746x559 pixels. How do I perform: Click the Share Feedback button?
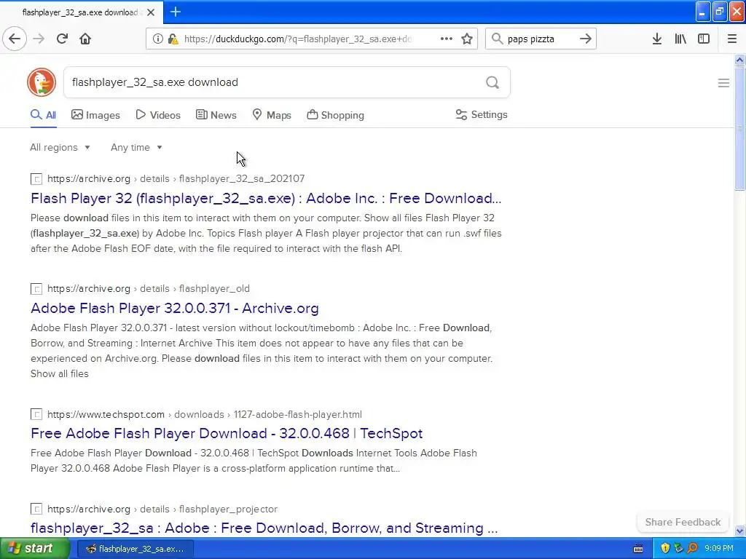click(683, 522)
